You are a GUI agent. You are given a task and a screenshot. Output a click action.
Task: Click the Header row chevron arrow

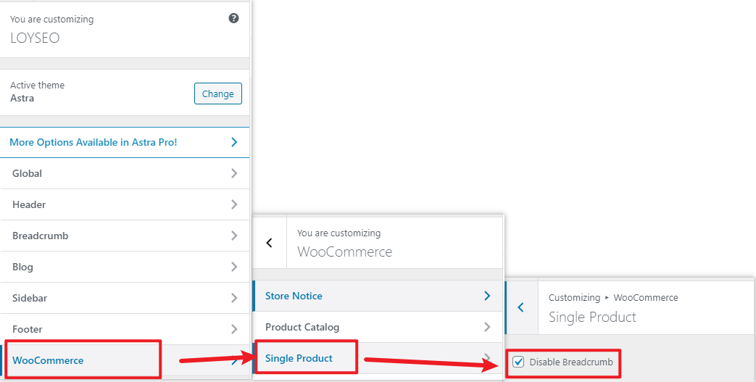pyautogui.click(x=234, y=204)
